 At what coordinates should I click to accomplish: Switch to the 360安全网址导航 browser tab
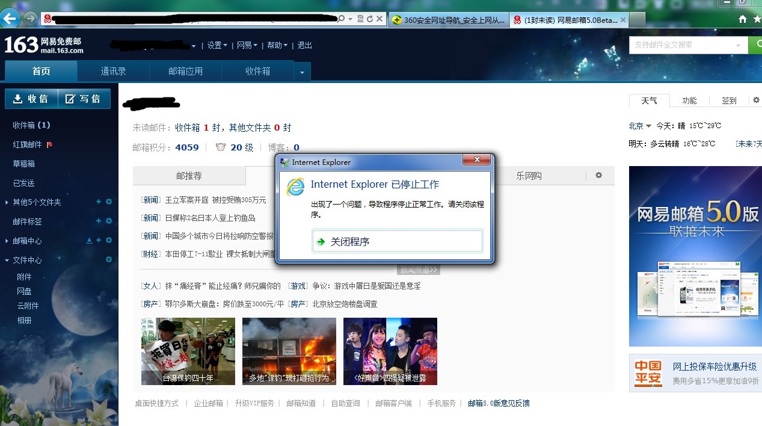449,20
